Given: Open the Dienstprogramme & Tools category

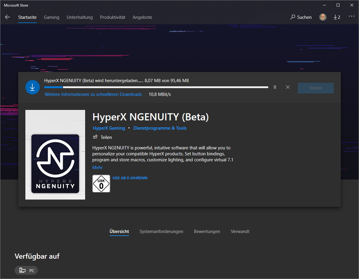Looking at the screenshot, I should pos(160,128).
